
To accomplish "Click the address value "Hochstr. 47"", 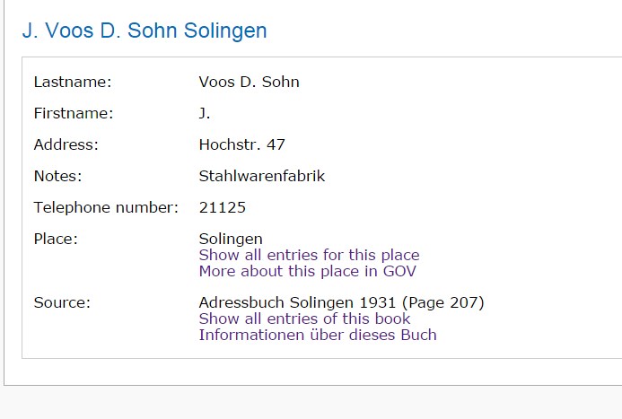I will pyautogui.click(x=241, y=144).
